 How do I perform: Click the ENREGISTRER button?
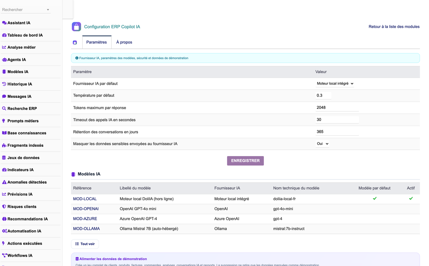pos(245,161)
